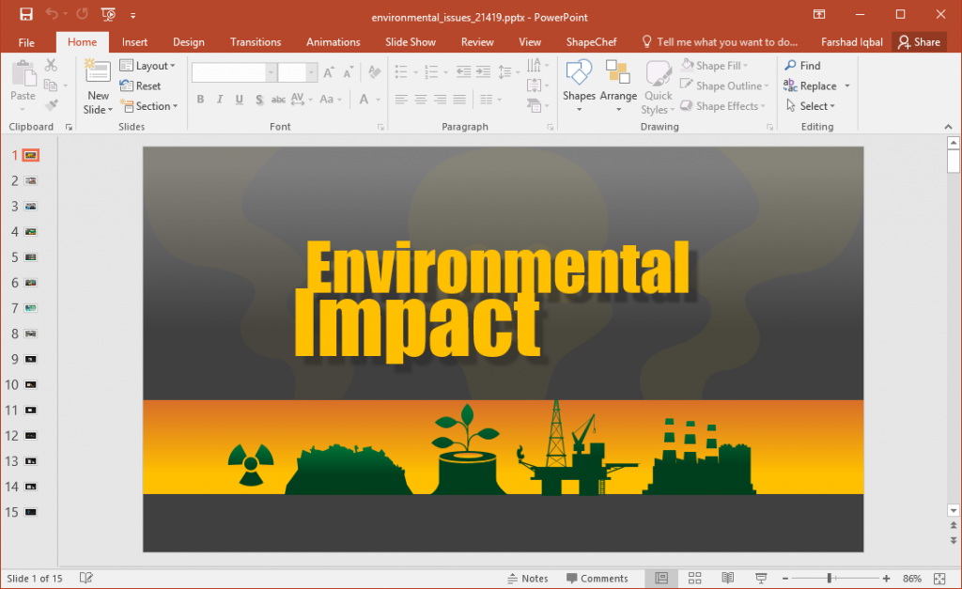Click the Share button

[919, 41]
